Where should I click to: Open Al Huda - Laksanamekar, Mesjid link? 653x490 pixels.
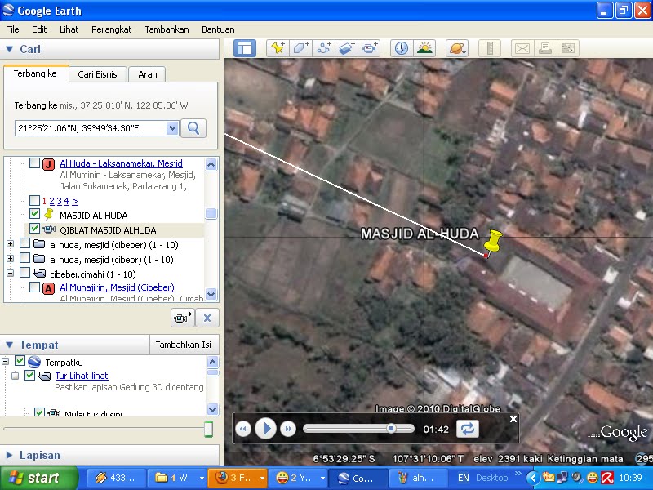(121, 163)
